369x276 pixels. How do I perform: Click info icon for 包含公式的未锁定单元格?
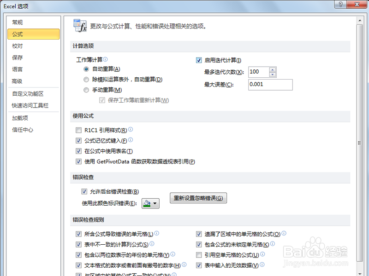point(273,244)
